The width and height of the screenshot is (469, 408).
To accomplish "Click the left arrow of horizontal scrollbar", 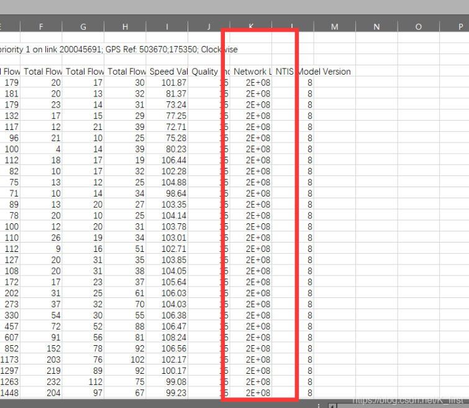I will (332, 406).
